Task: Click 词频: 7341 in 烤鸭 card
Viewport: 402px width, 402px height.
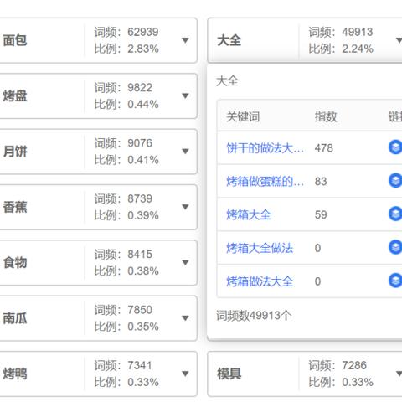Action: 123,365
